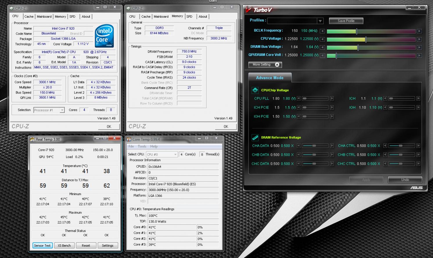This screenshot has height=258, width=433.
Task: Click Reset button in Real Temp
Action: (86, 246)
